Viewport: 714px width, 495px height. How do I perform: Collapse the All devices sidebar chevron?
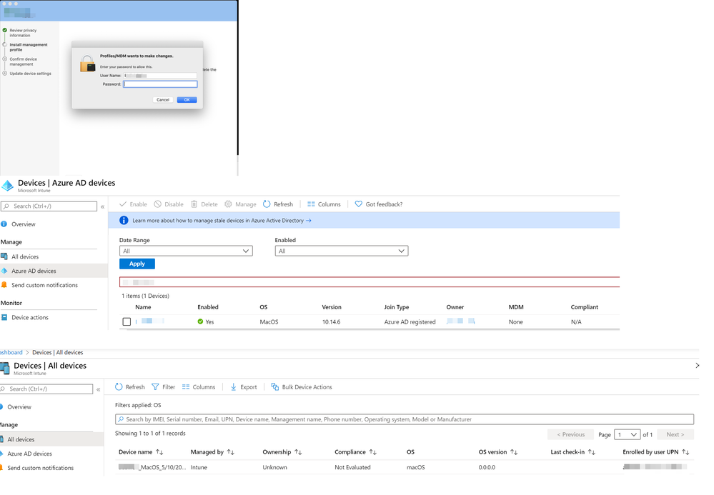tap(99, 389)
